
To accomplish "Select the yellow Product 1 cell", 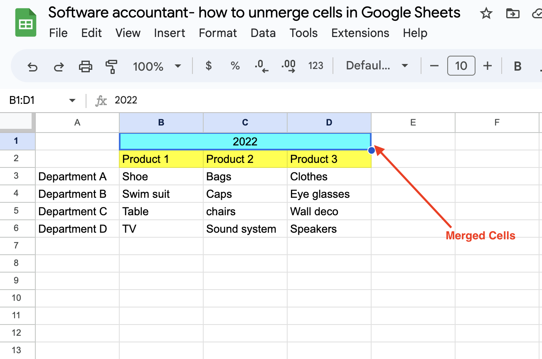I will coord(161,159).
